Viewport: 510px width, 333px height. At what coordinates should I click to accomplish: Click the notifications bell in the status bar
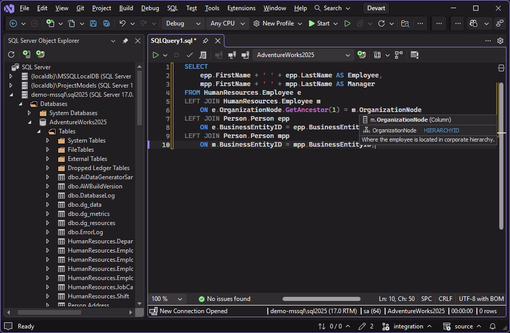[x=493, y=326]
